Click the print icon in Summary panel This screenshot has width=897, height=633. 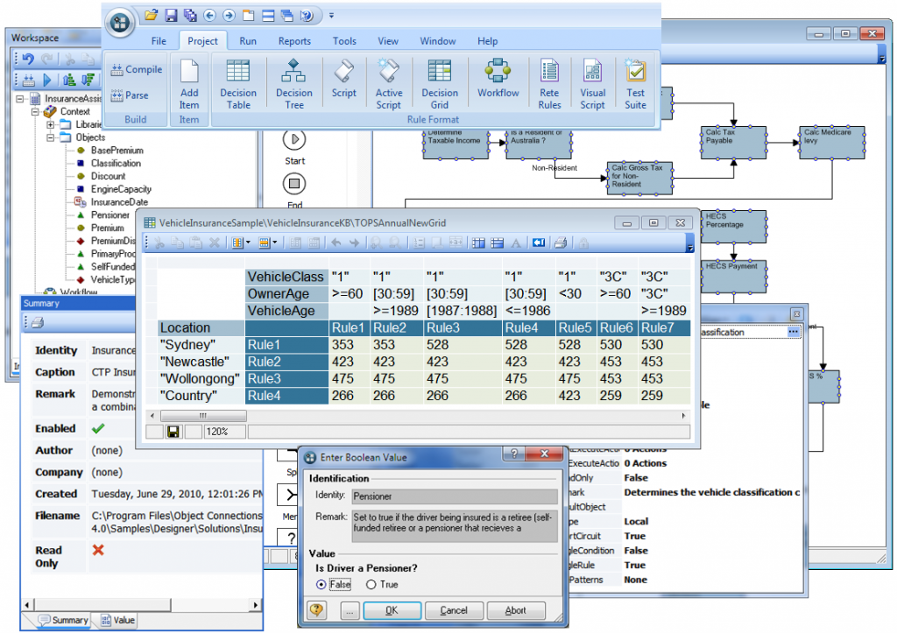click(x=38, y=323)
